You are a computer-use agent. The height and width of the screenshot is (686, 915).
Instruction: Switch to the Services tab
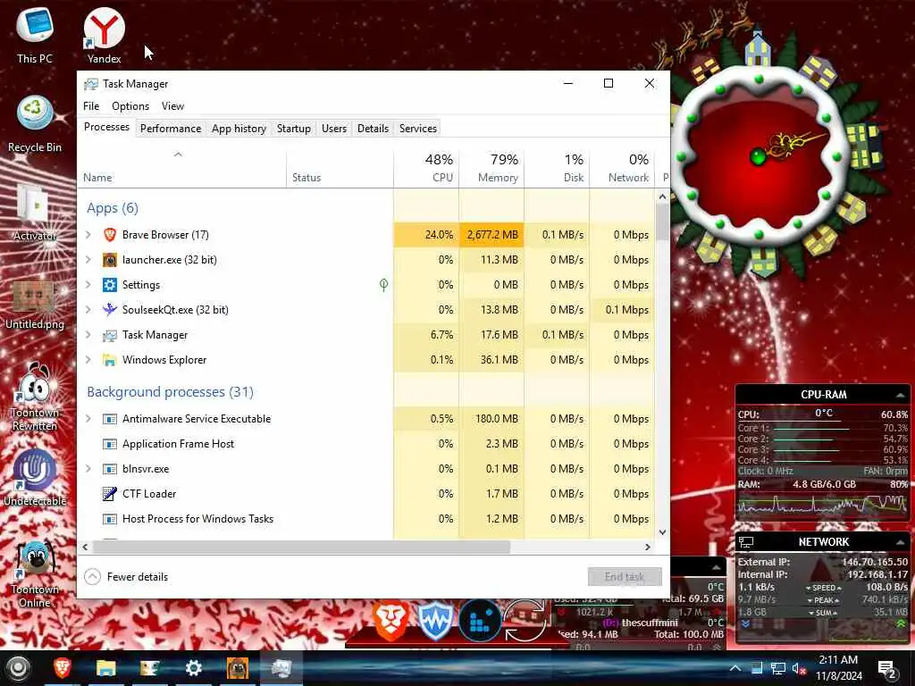tap(418, 129)
